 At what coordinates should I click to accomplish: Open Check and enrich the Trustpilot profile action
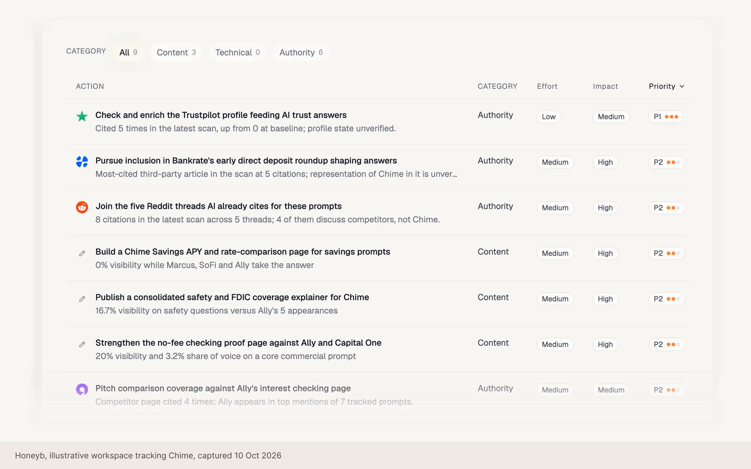(x=221, y=115)
